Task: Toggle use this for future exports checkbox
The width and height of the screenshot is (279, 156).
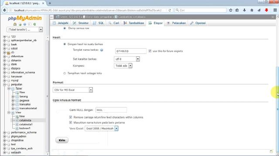Action: (150, 51)
